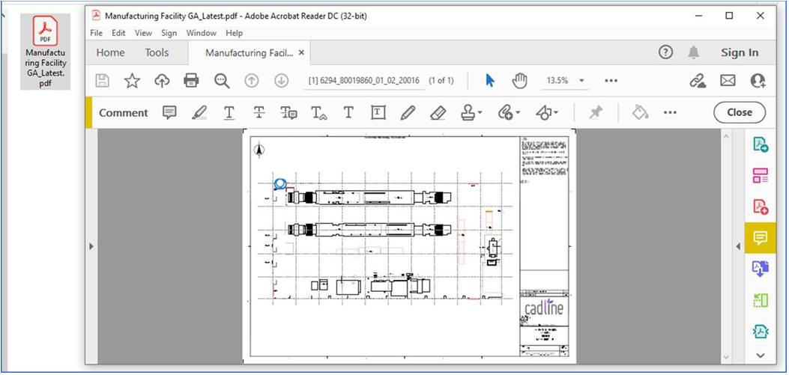The width and height of the screenshot is (789, 375).
Task: Open the Manufacturing Facility GA_Latest.pdf desktop file
Action: click(x=45, y=52)
